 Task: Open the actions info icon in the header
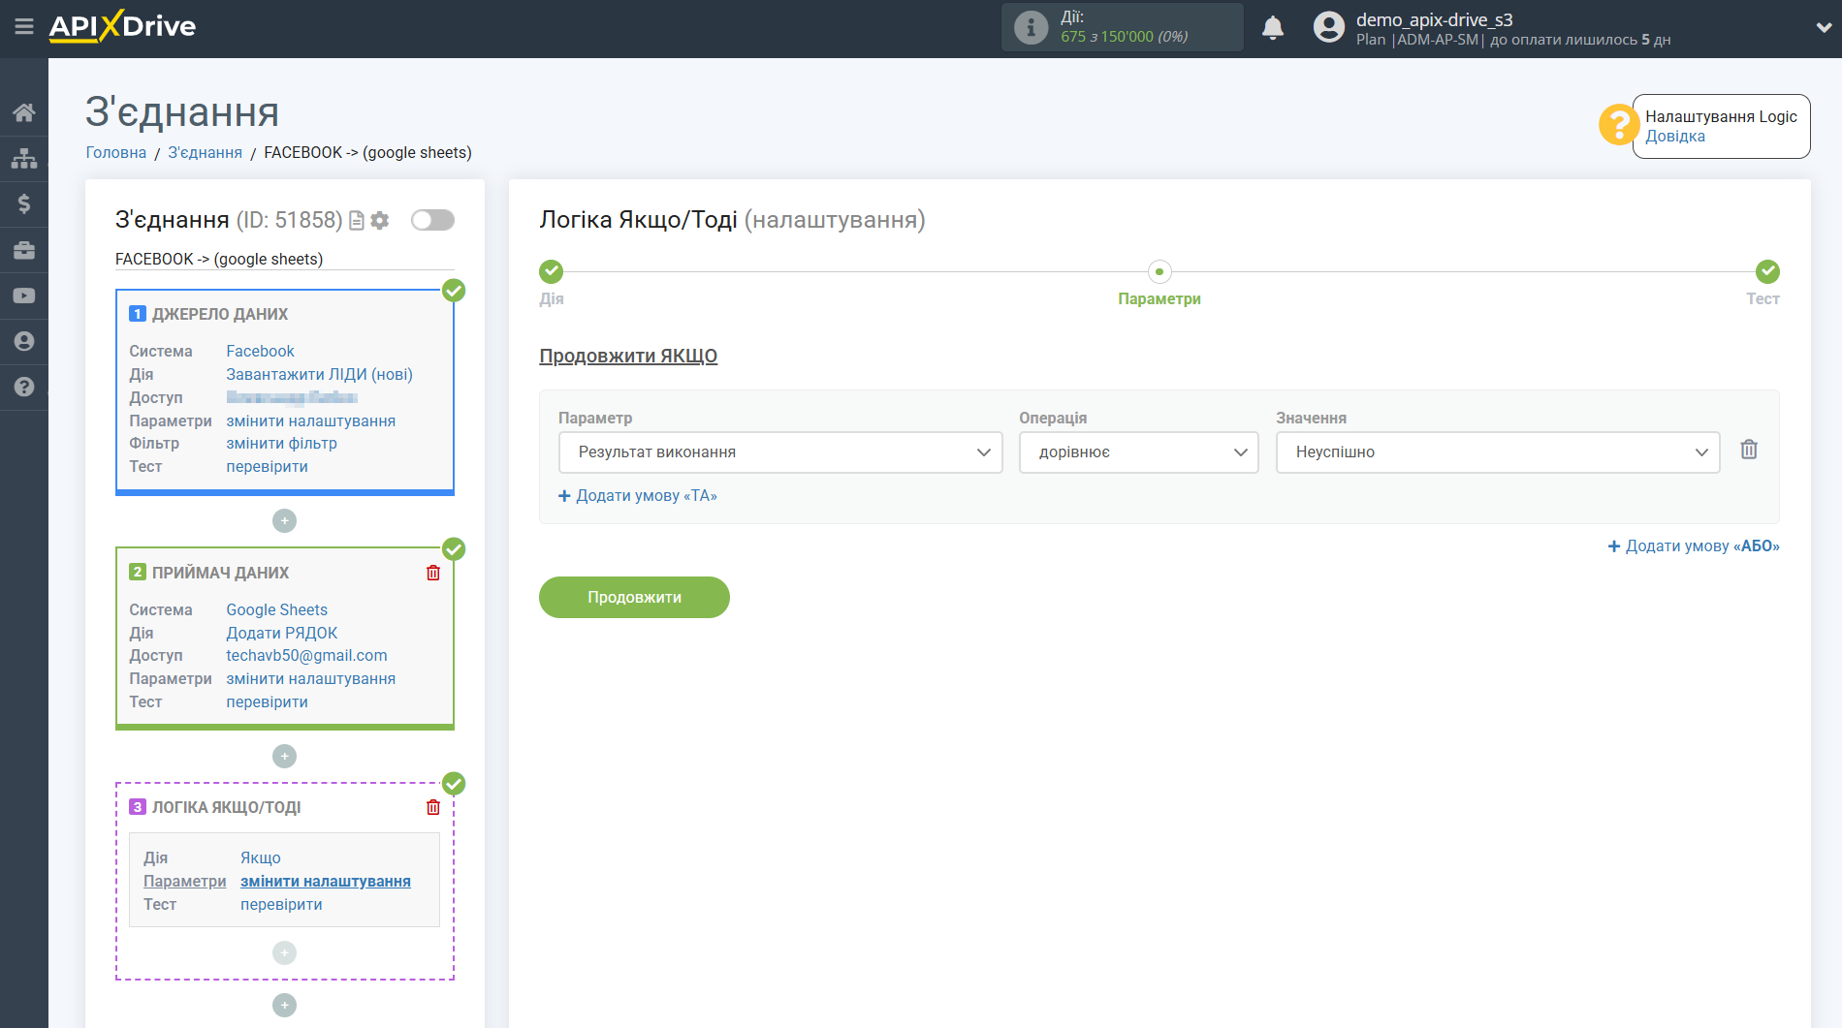(1031, 28)
